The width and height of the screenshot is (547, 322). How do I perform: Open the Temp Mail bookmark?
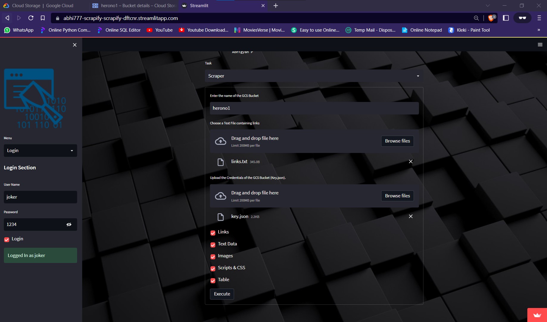[x=370, y=30]
